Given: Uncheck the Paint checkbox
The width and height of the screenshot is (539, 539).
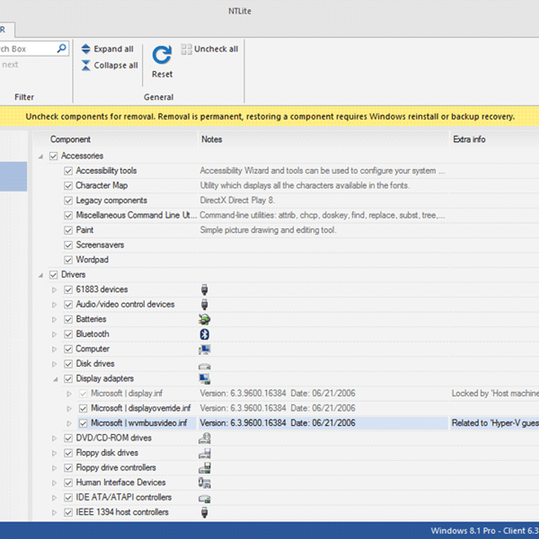Looking at the screenshot, I should point(68,230).
